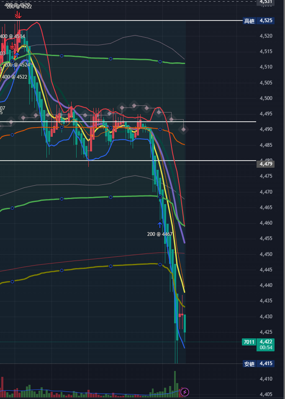Click the gray 4,531 price label
Viewport: 285px width, 399px height.
[x=266, y=2]
